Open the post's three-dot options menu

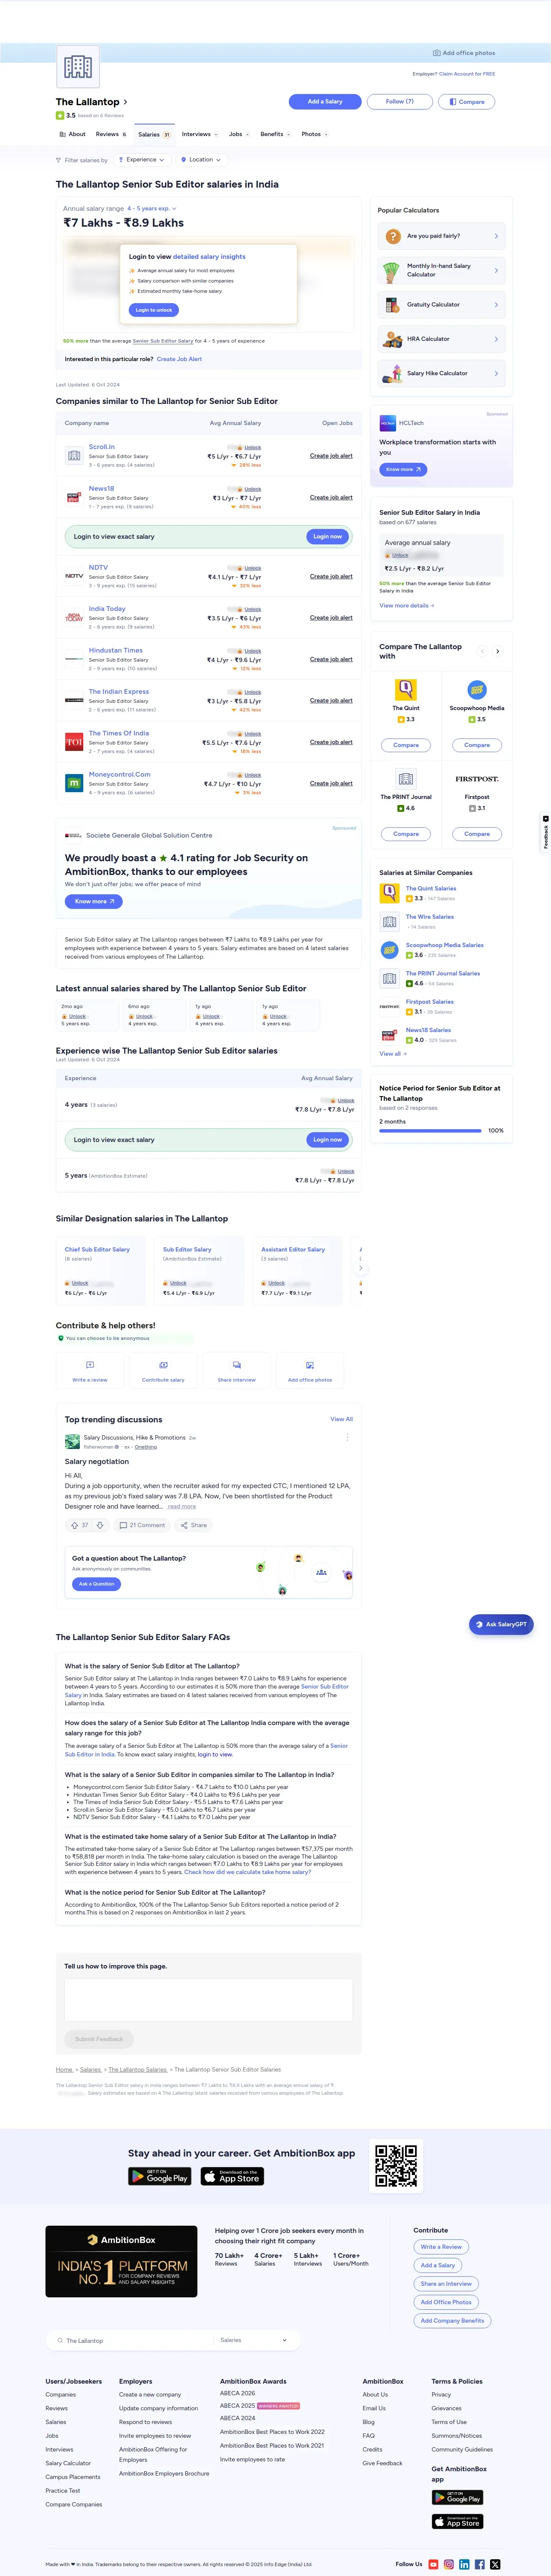point(347,1437)
